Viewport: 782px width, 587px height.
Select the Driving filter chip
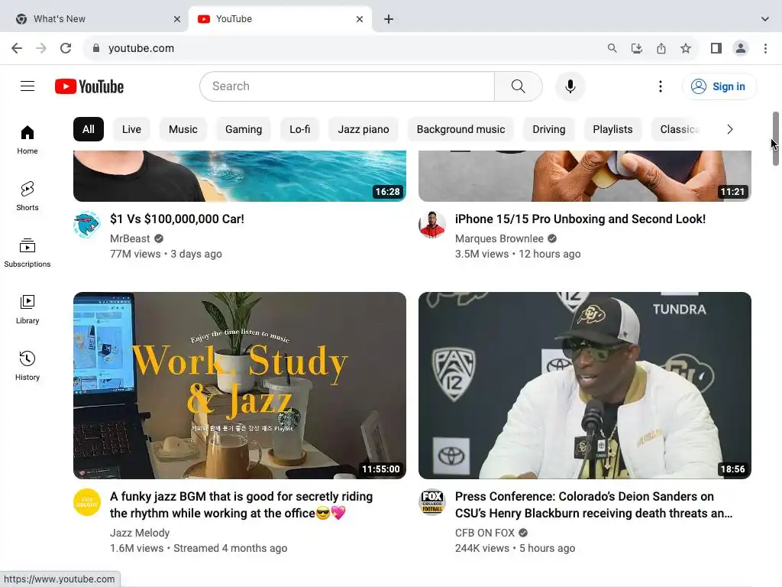549,129
